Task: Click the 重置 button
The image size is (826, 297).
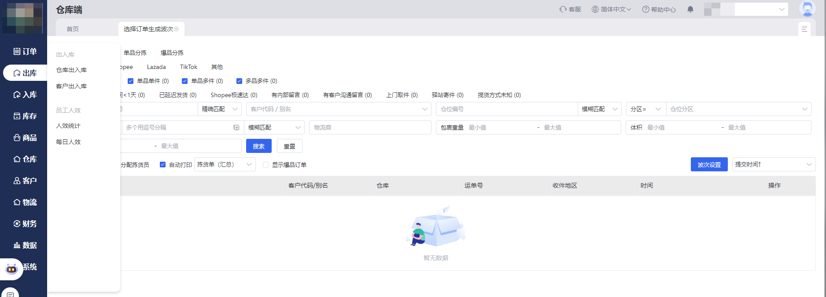Action: (289, 146)
